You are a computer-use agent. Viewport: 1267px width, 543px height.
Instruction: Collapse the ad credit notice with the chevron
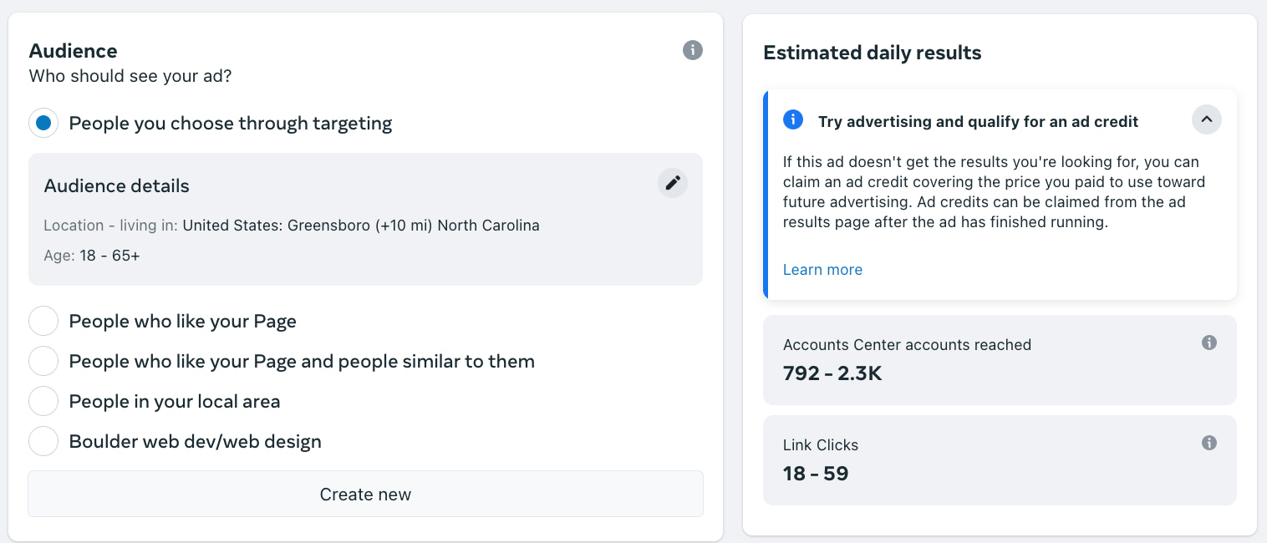coord(1206,119)
